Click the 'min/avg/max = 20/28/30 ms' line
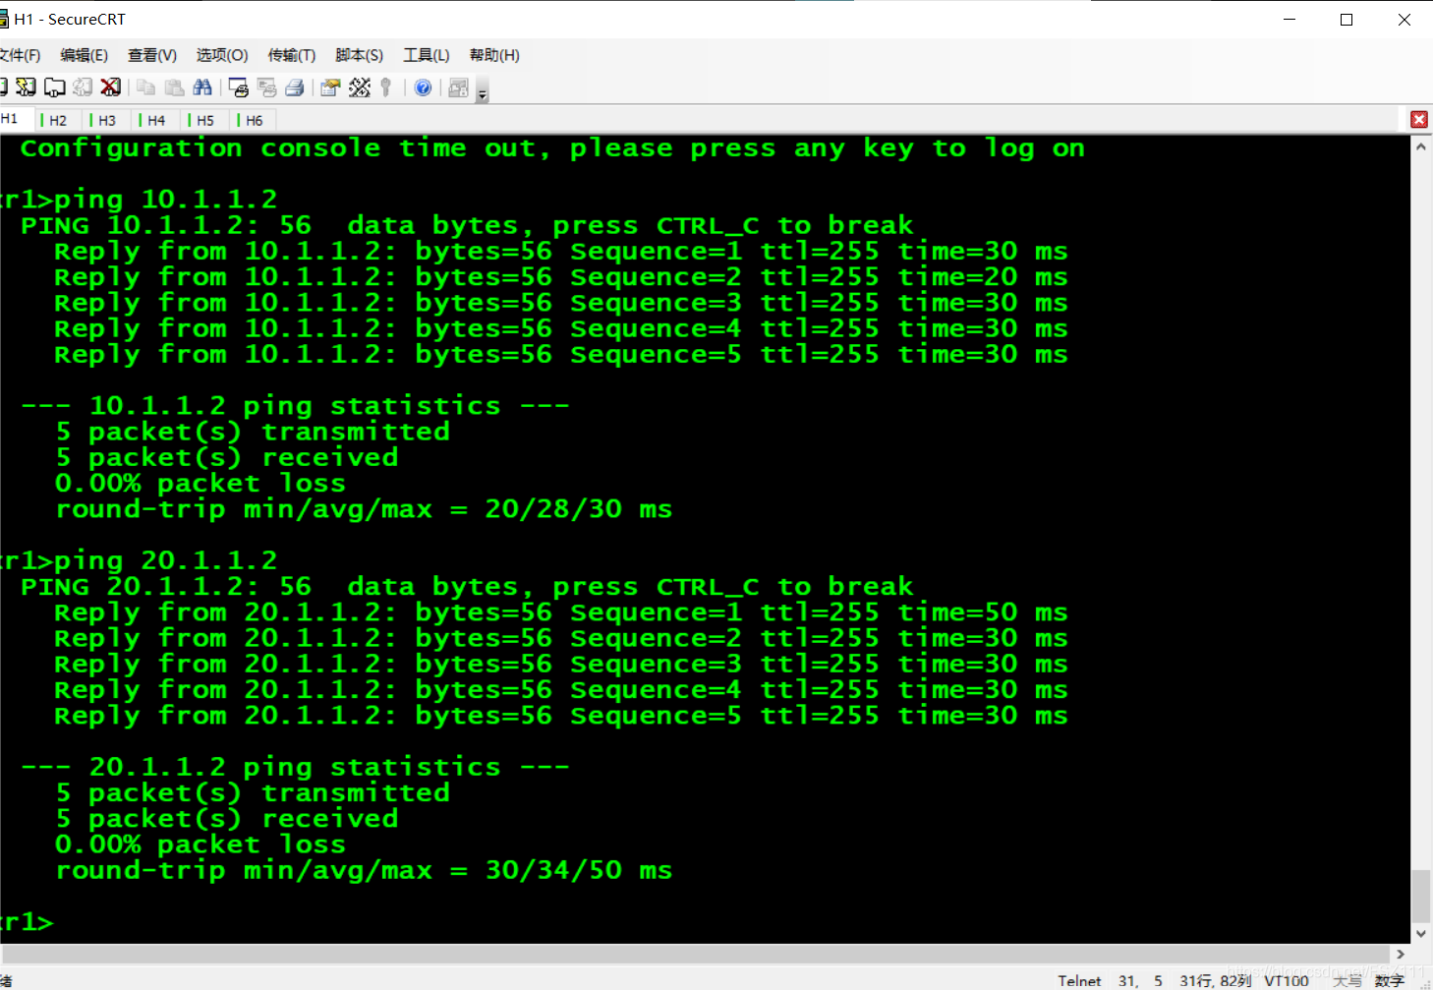The image size is (1433, 990). pyautogui.click(x=365, y=509)
